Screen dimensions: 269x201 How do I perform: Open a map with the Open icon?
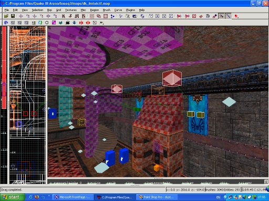click(x=6, y=16)
